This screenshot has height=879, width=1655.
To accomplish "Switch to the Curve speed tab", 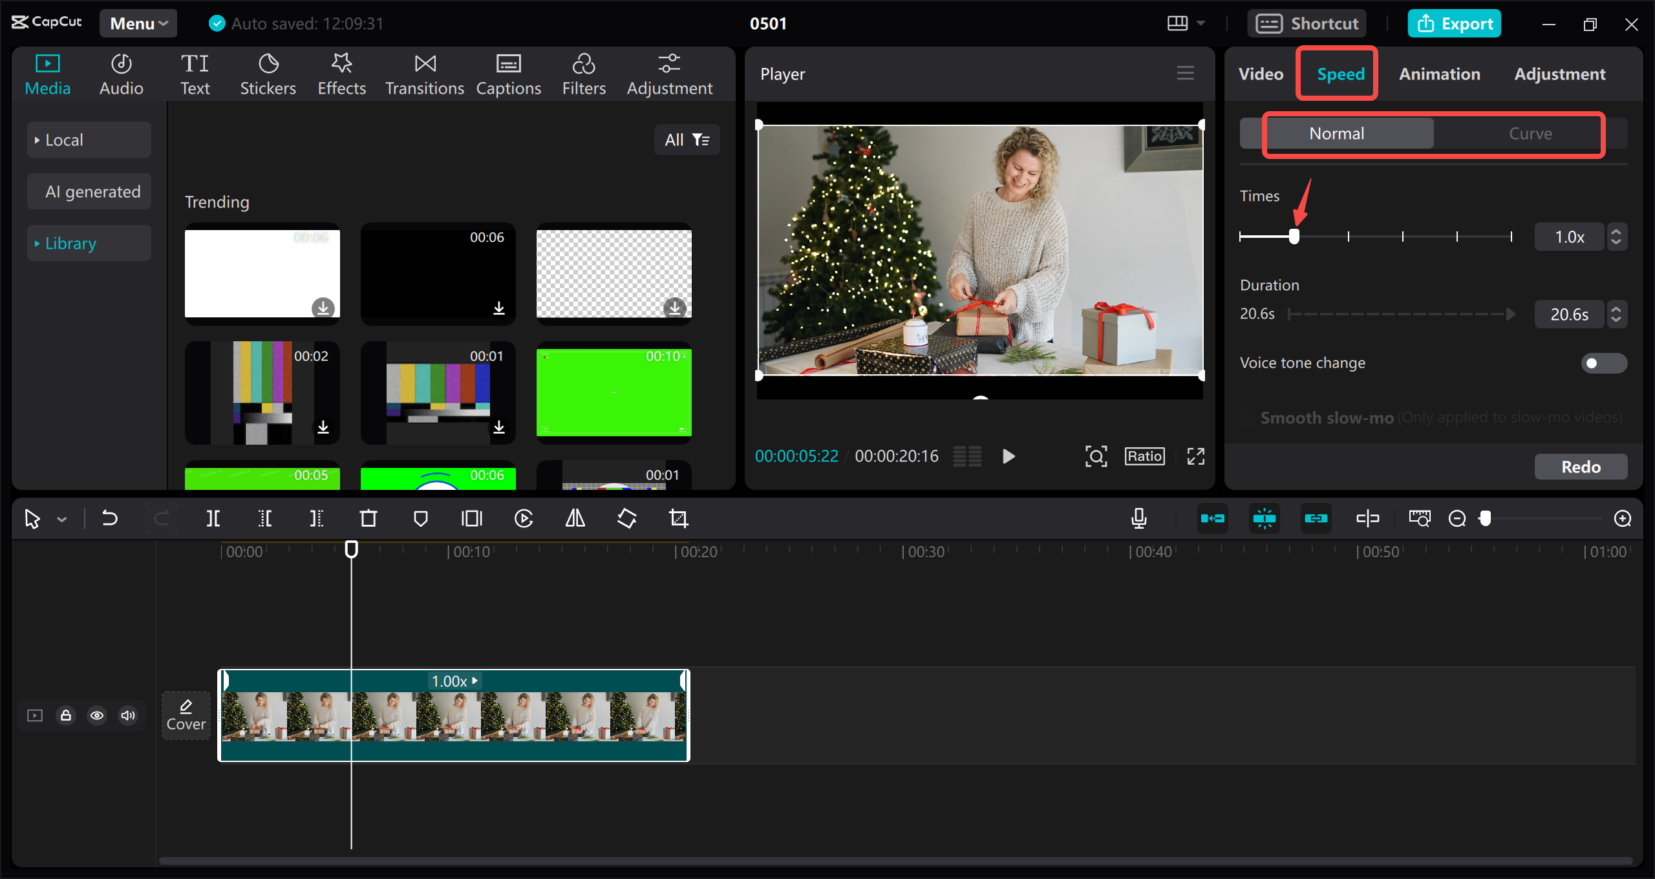I will 1530,133.
